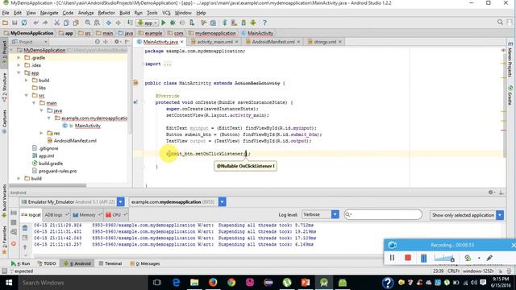516x290 pixels.
Task: Click the Paste icon in toolbar
Action: point(76,23)
